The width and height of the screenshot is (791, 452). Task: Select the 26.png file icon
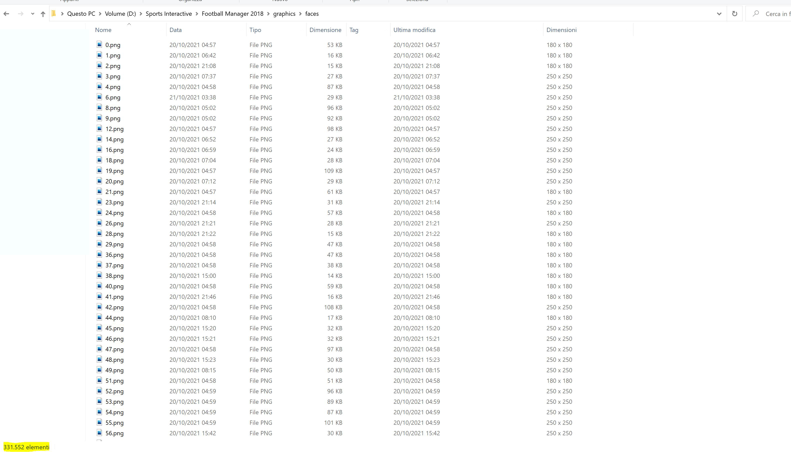99,223
